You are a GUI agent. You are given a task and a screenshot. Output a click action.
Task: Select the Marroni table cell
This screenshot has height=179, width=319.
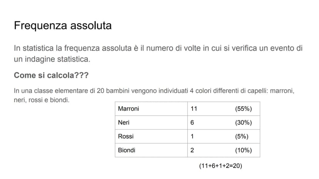click(x=151, y=109)
